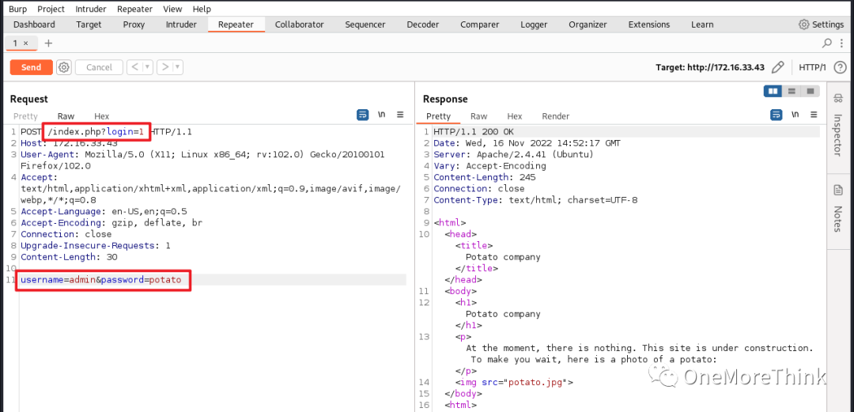854x412 pixels.
Task: Switch to the Sequencer tab
Action: [365, 25]
